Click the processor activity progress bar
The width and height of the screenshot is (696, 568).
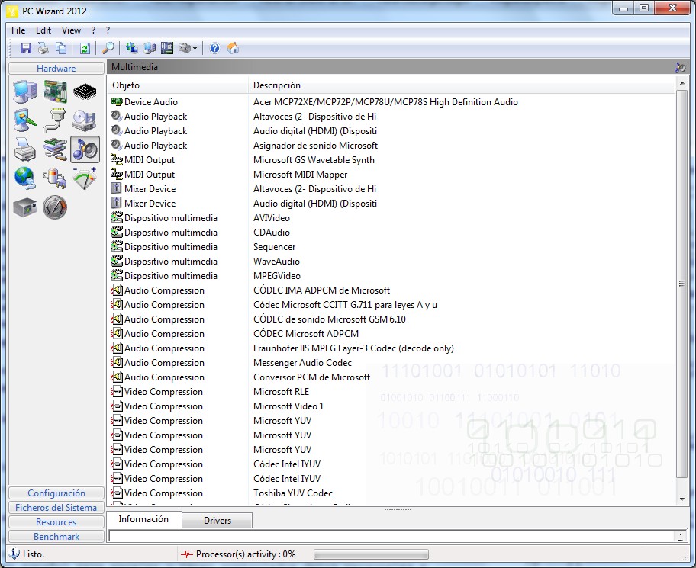371,554
